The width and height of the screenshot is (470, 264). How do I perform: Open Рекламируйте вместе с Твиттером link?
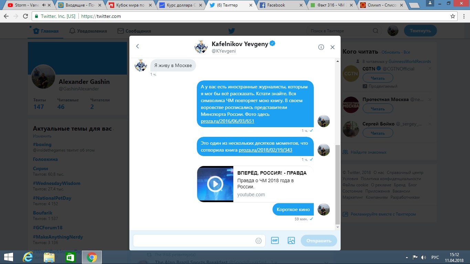[383, 214]
